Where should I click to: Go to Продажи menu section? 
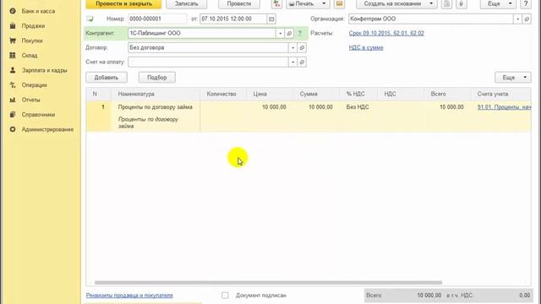click(x=33, y=26)
